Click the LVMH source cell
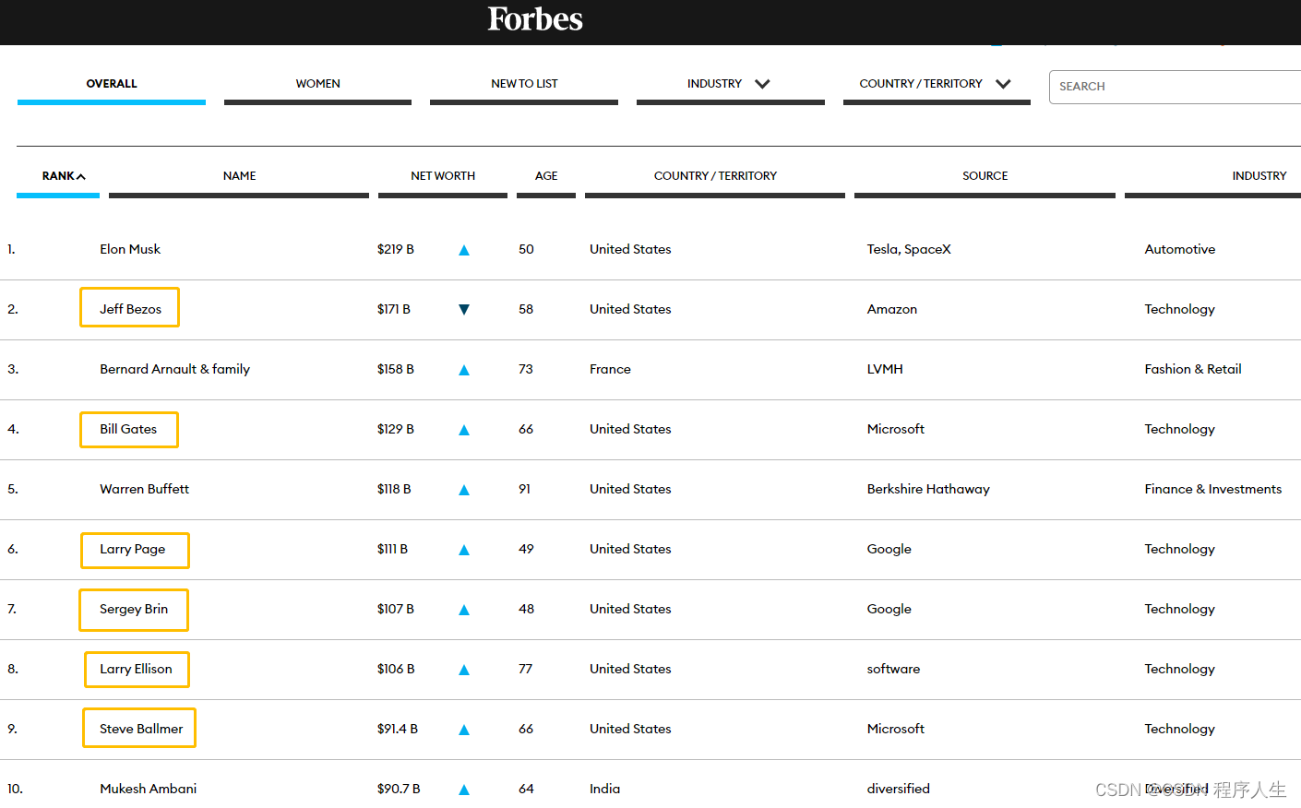This screenshot has height=808, width=1301. point(885,369)
